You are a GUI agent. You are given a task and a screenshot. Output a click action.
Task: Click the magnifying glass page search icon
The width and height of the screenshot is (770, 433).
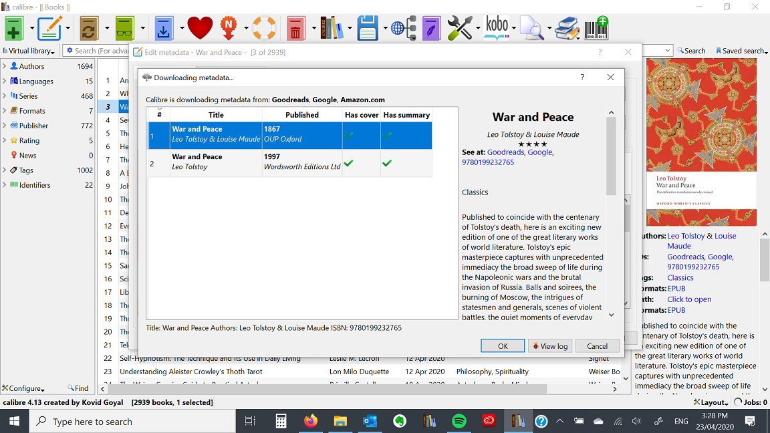tap(532, 28)
